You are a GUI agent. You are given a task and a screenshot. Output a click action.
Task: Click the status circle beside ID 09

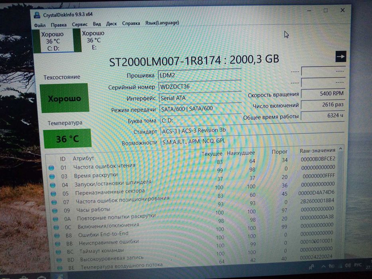click(x=55, y=211)
